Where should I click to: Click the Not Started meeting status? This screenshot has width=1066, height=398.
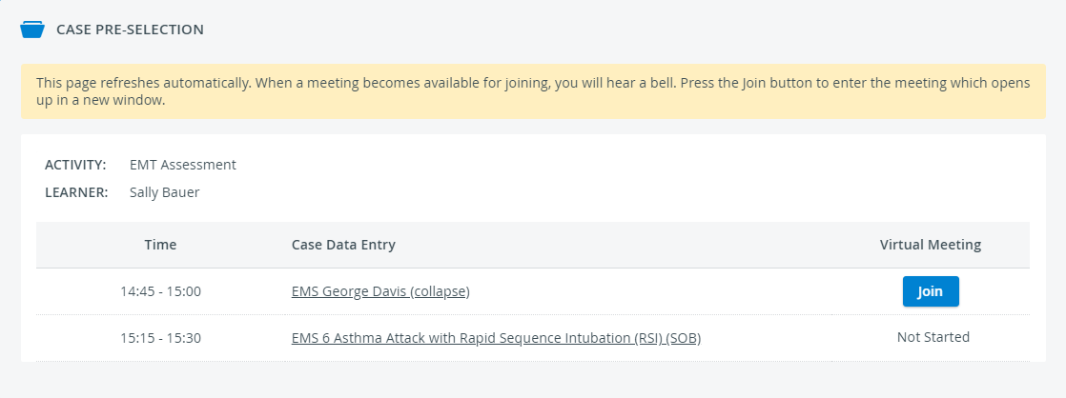[933, 337]
